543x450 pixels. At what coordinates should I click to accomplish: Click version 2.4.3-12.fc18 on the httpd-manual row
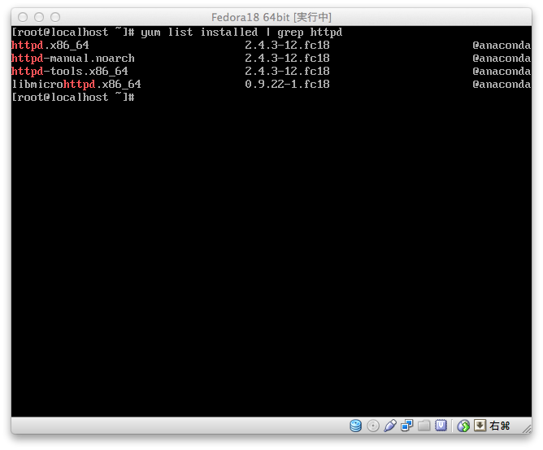[x=287, y=59]
